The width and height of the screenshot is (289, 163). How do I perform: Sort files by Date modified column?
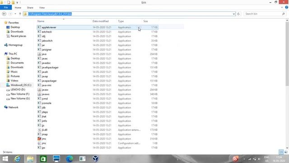pyautogui.click(x=100, y=21)
